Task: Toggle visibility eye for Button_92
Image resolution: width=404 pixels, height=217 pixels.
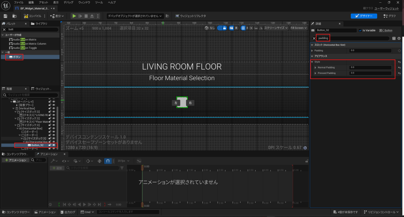Action: [54, 145]
